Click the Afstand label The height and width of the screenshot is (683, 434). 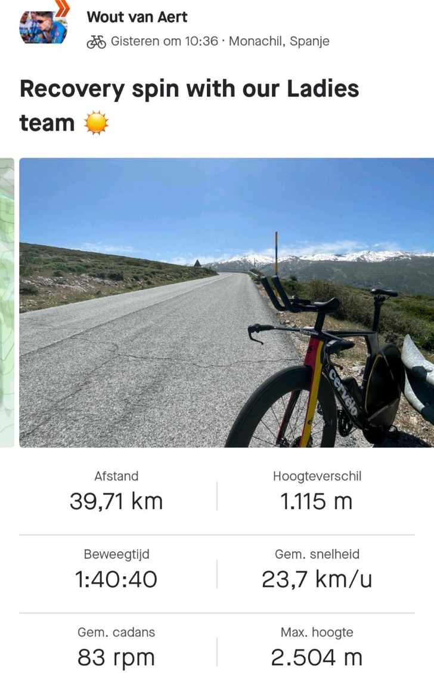pyautogui.click(x=116, y=476)
